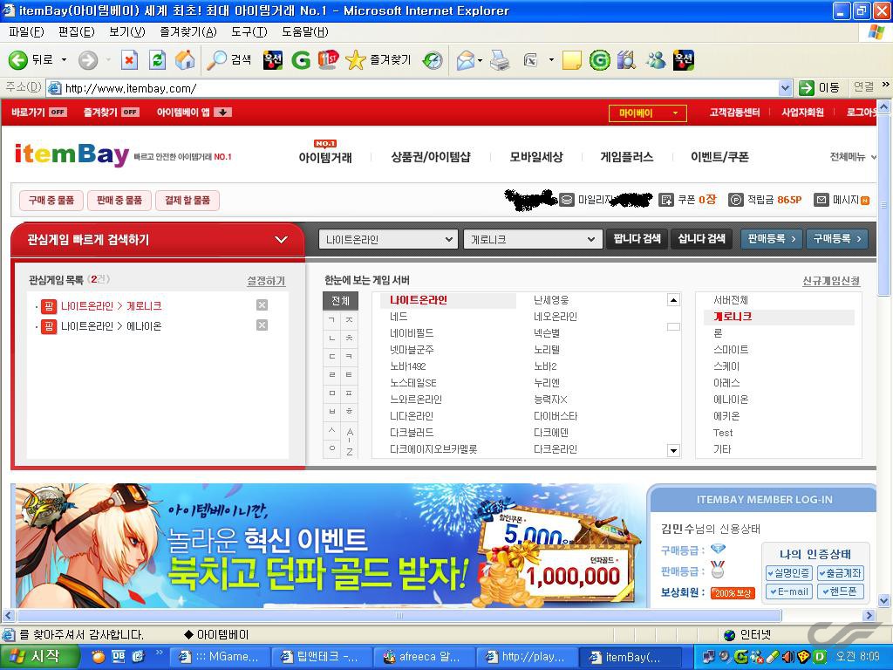Screen dimensions: 893x670
Task: Click the IE Back arrow button
Action: click(18, 60)
